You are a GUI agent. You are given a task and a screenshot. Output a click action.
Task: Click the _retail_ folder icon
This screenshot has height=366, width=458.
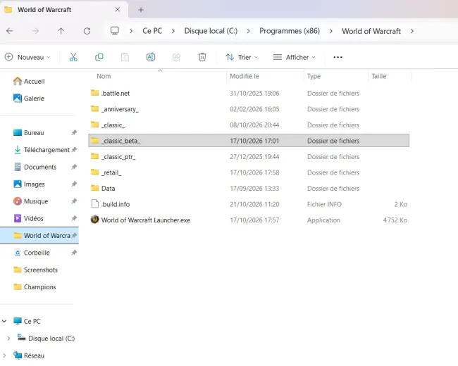click(94, 172)
